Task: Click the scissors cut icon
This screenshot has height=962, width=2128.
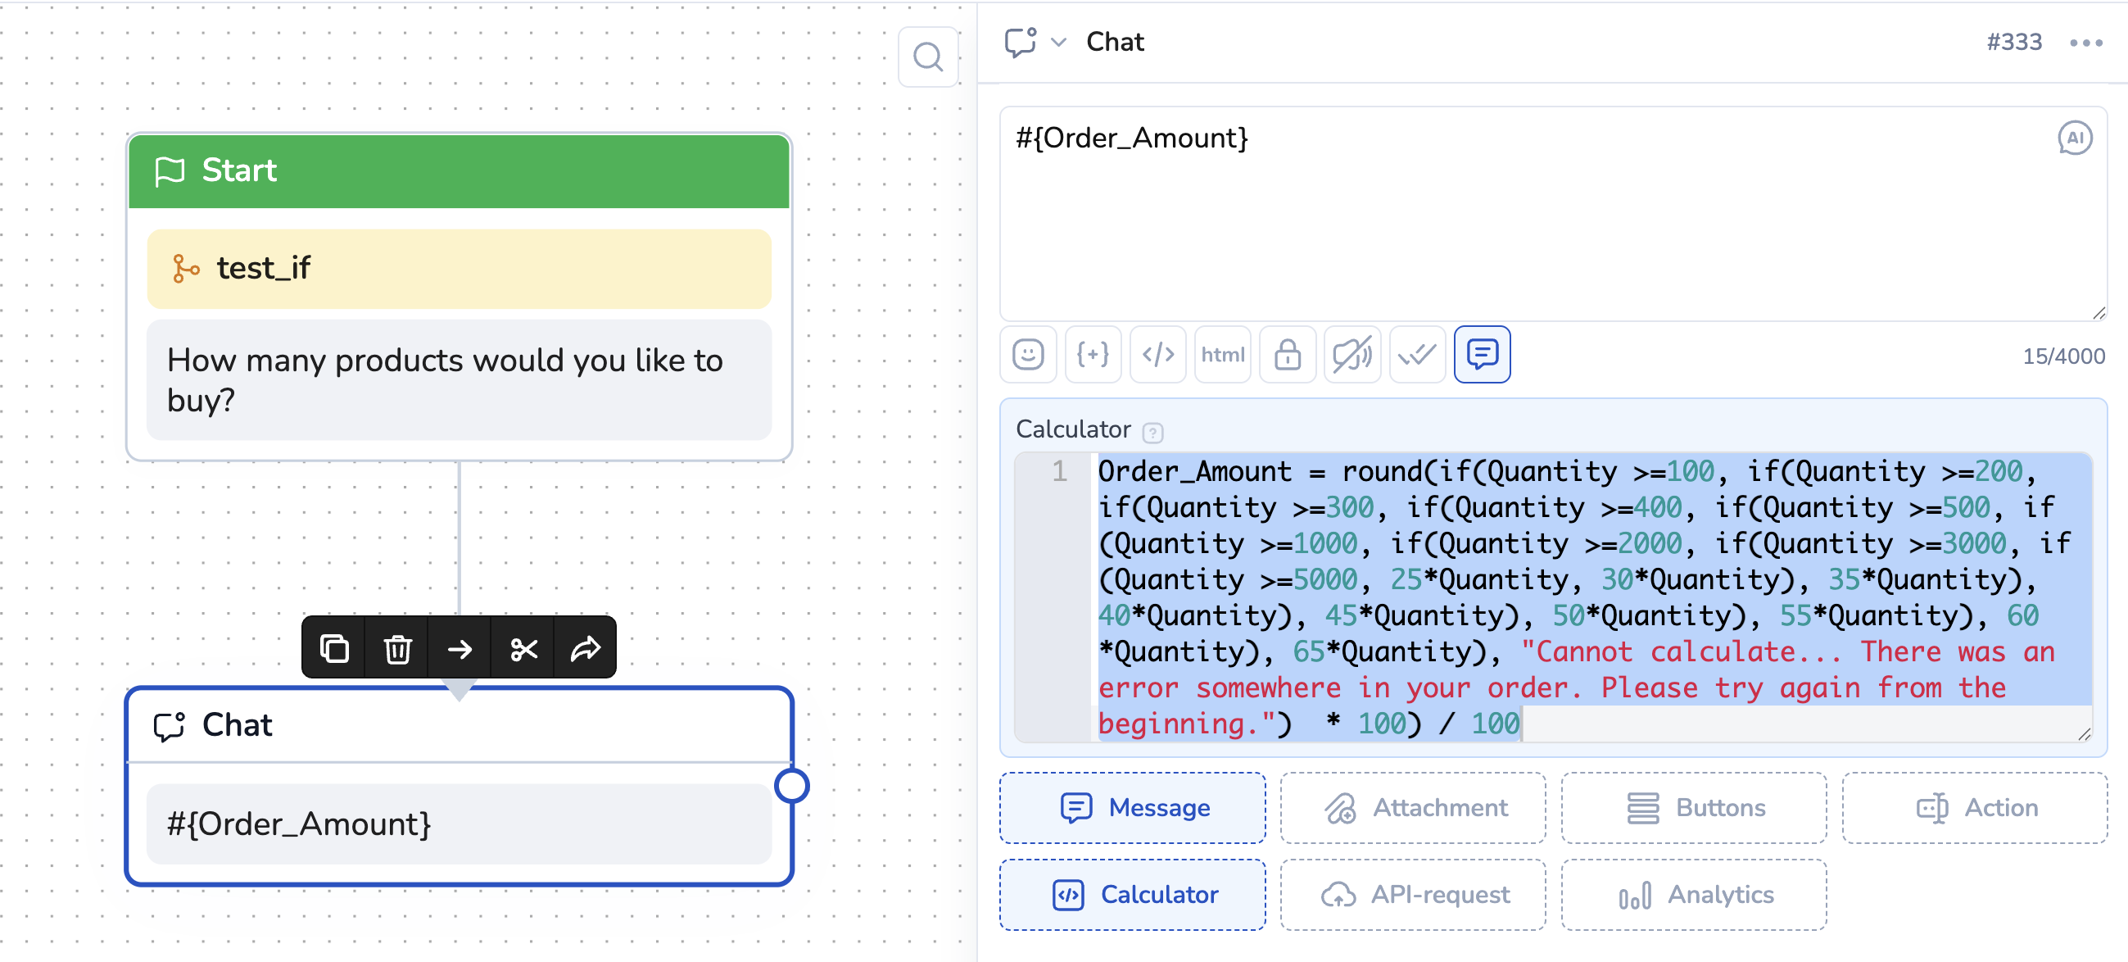Action: pos(523,649)
